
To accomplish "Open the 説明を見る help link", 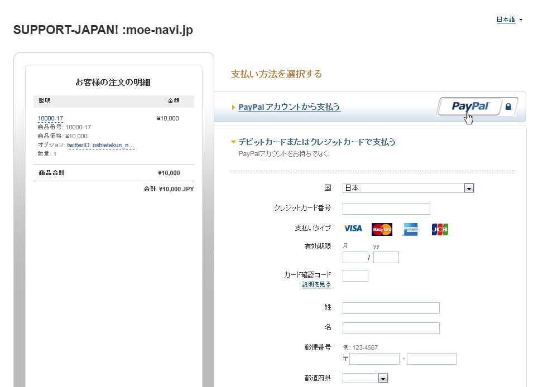I will point(316,284).
